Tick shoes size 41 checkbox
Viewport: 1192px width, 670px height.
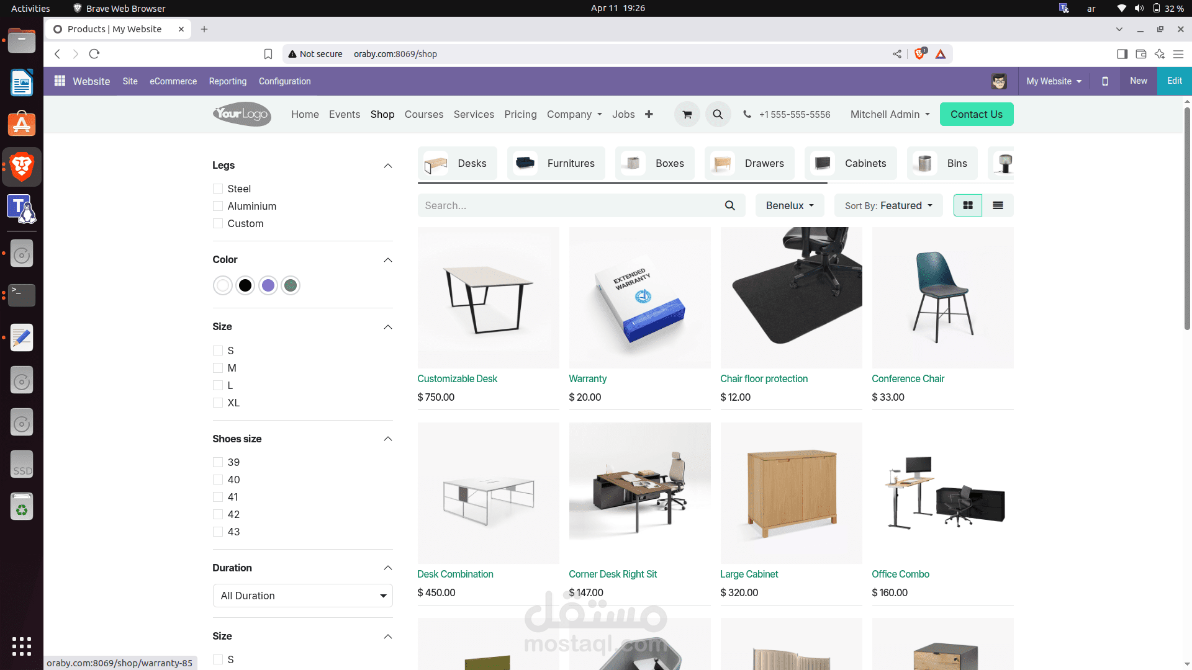tap(218, 497)
